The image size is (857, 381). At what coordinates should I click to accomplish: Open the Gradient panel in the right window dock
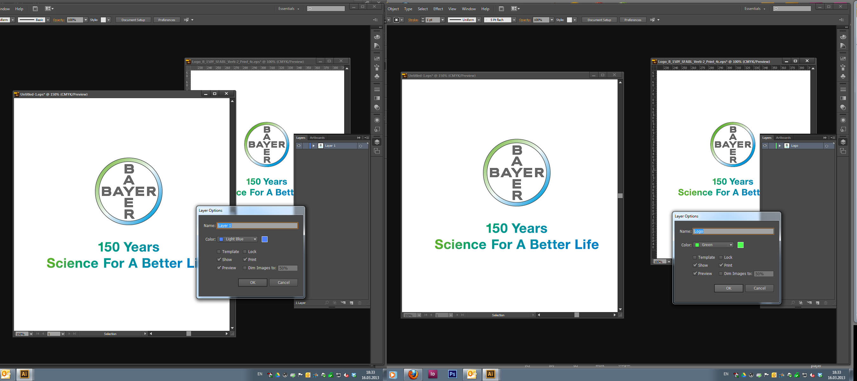pos(843,98)
